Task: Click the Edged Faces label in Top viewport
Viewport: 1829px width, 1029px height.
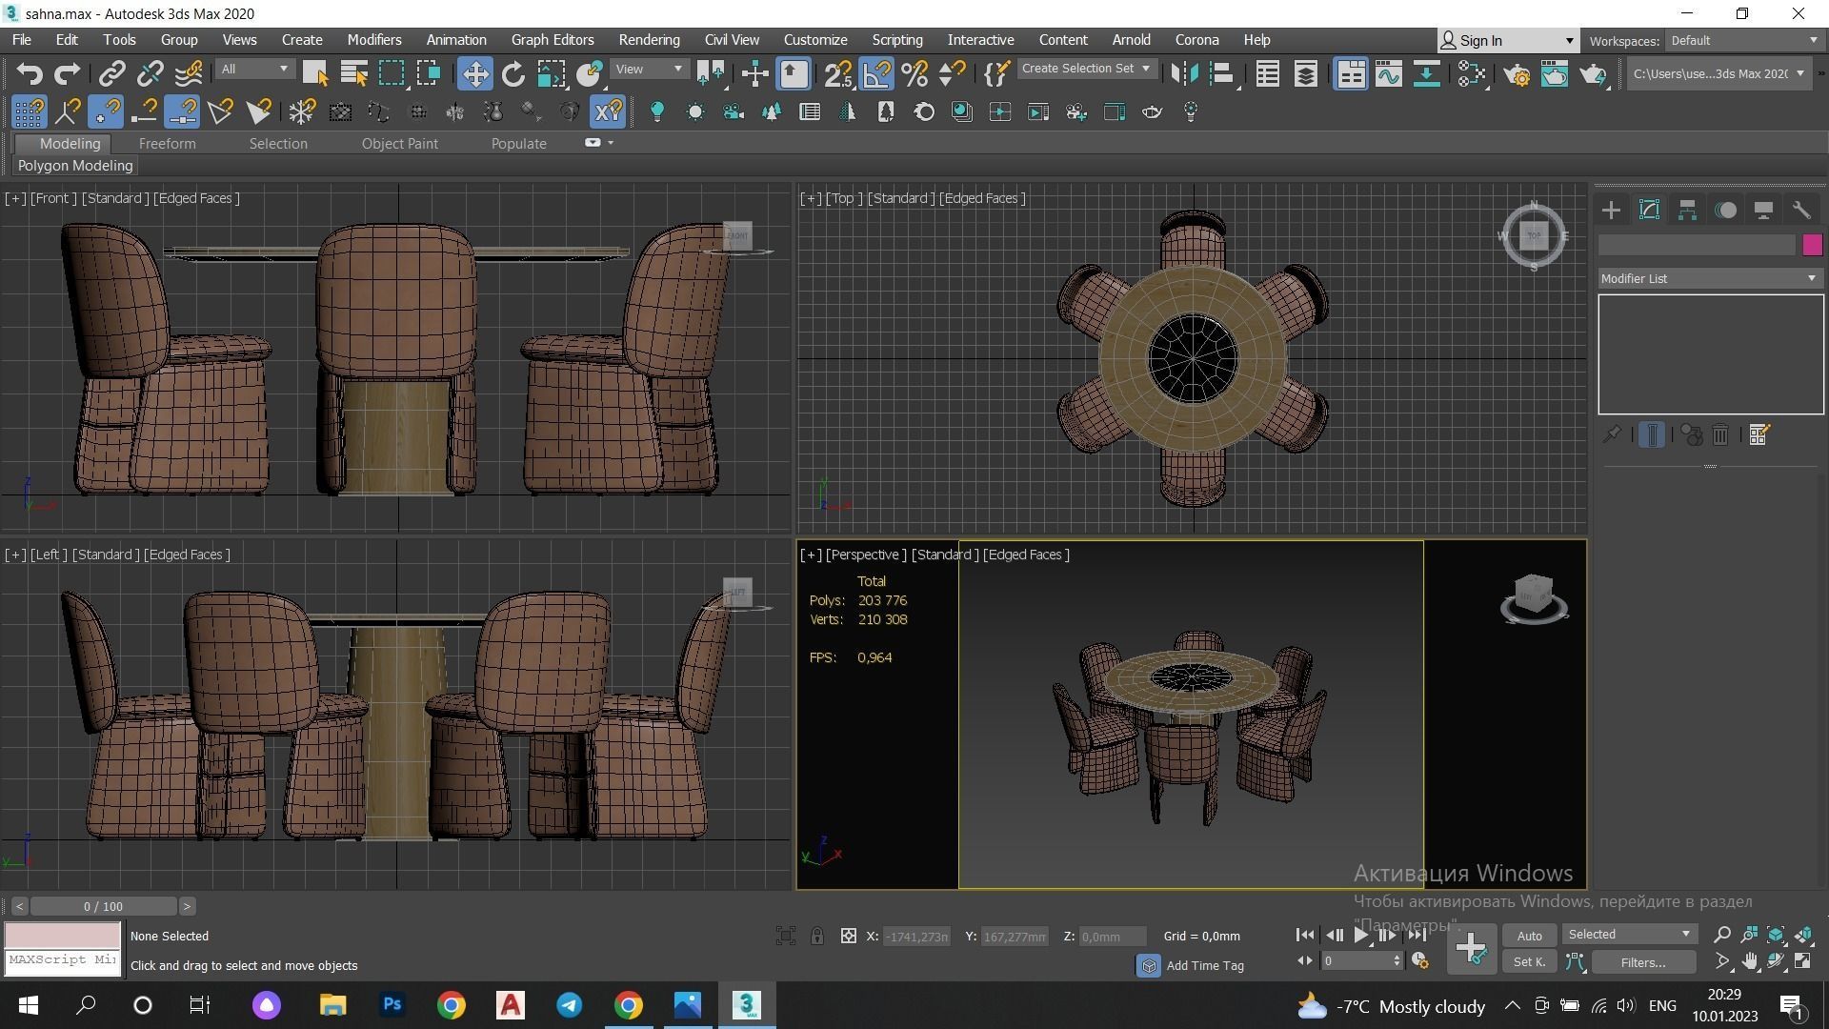Action: point(981,198)
